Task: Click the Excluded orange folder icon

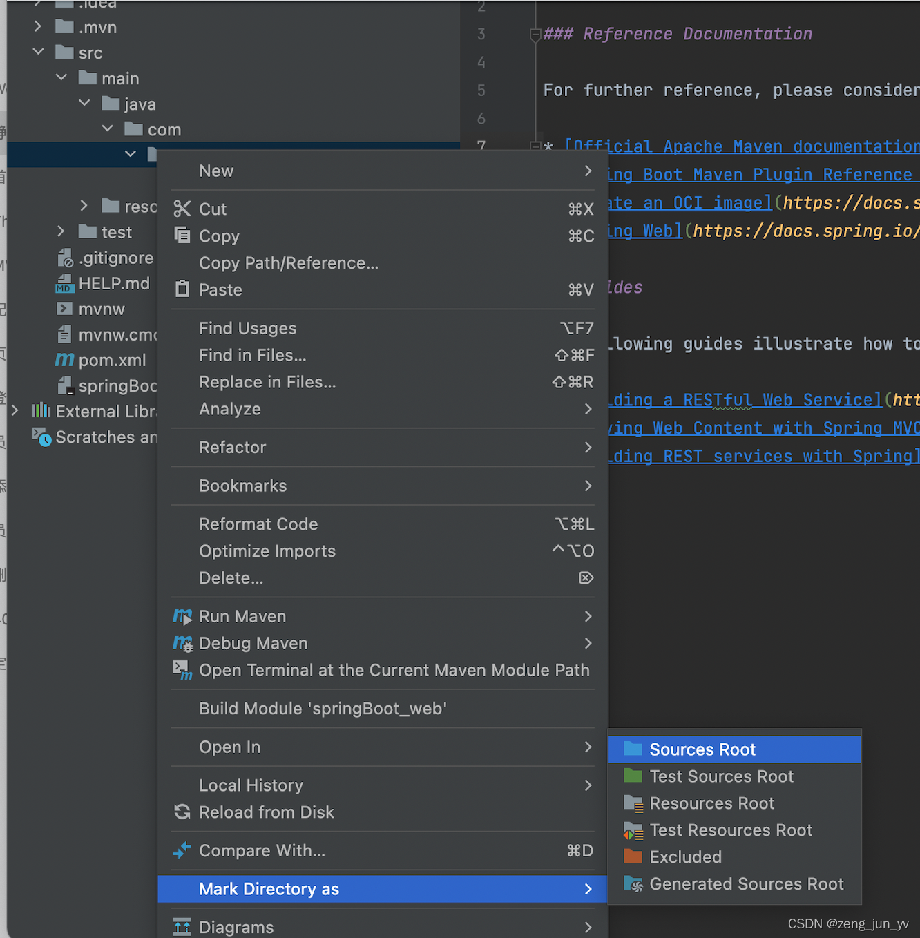Action: point(633,856)
